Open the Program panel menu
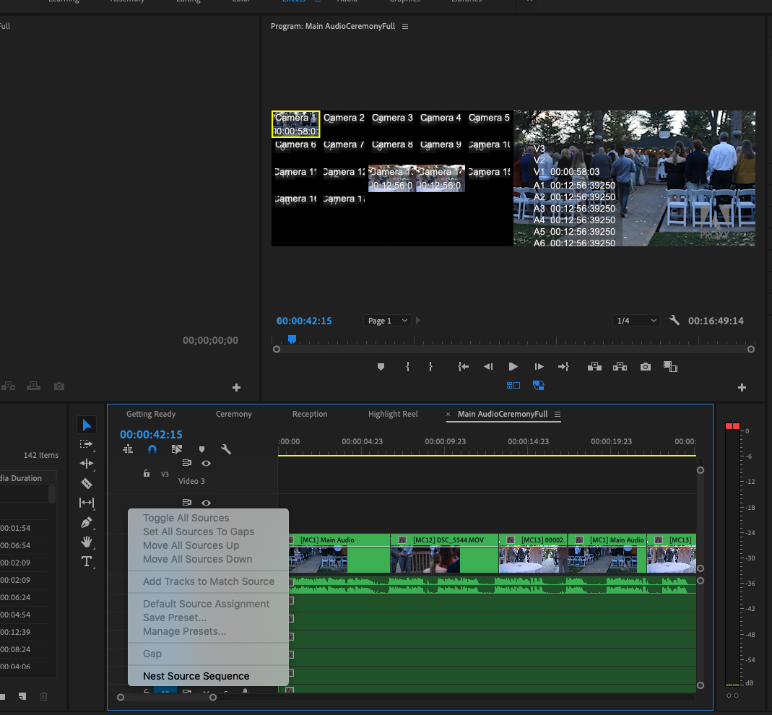This screenshot has width=772, height=715. click(x=404, y=26)
